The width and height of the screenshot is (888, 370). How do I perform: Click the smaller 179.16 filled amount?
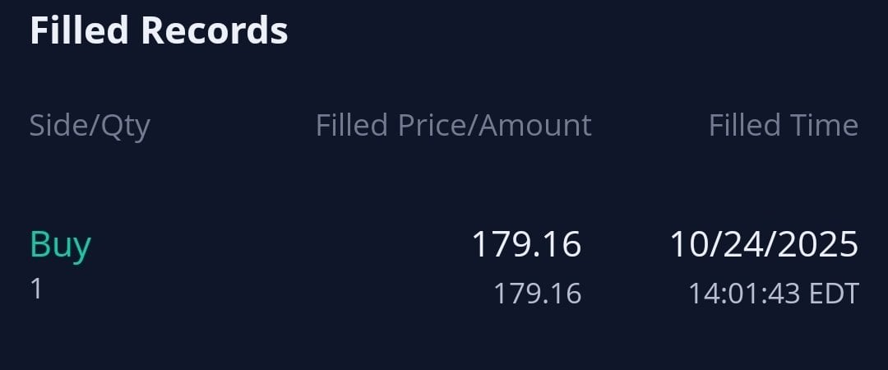coord(537,293)
